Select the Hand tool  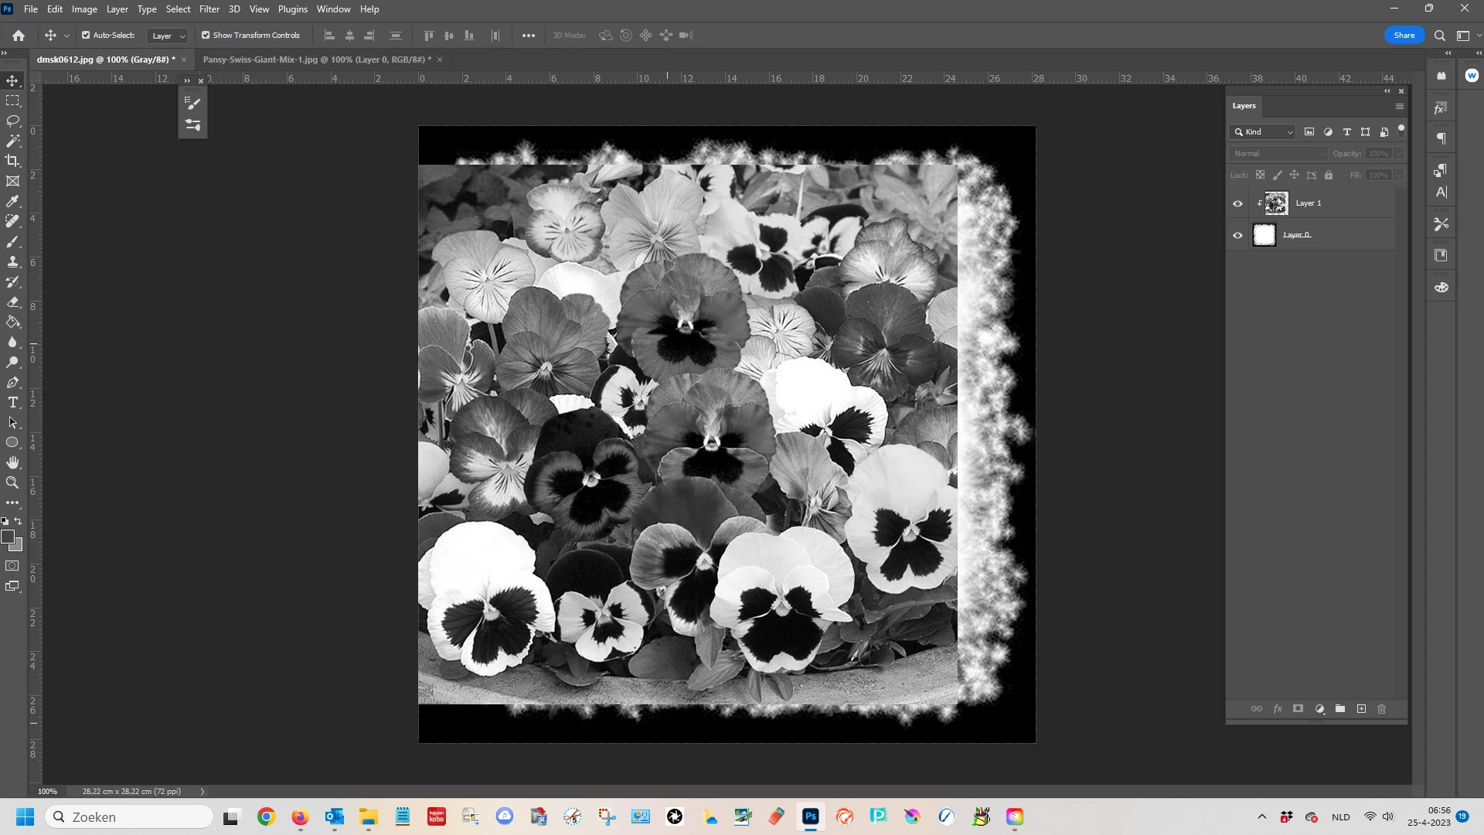(x=12, y=462)
